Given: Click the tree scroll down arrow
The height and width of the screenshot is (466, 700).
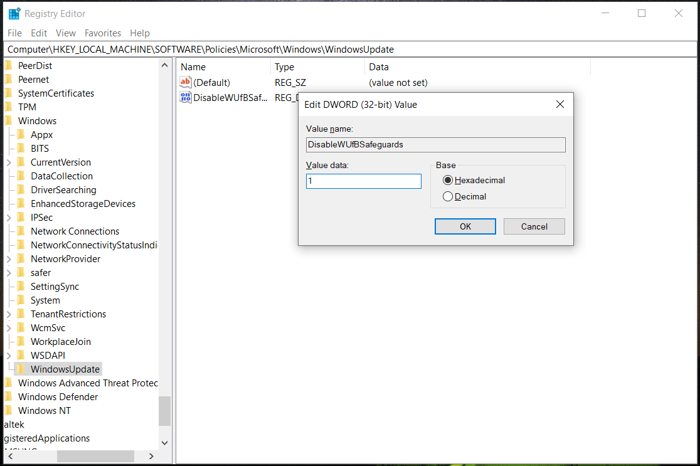Looking at the screenshot, I should [x=165, y=443].
